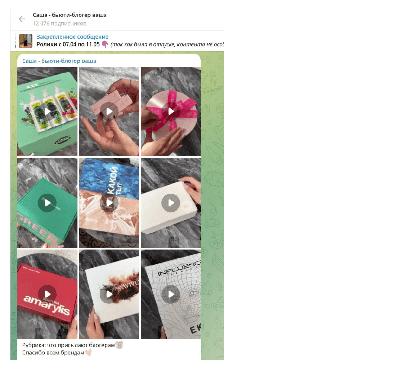Click the pink heart emoji after брендам

tap(88, 353)
